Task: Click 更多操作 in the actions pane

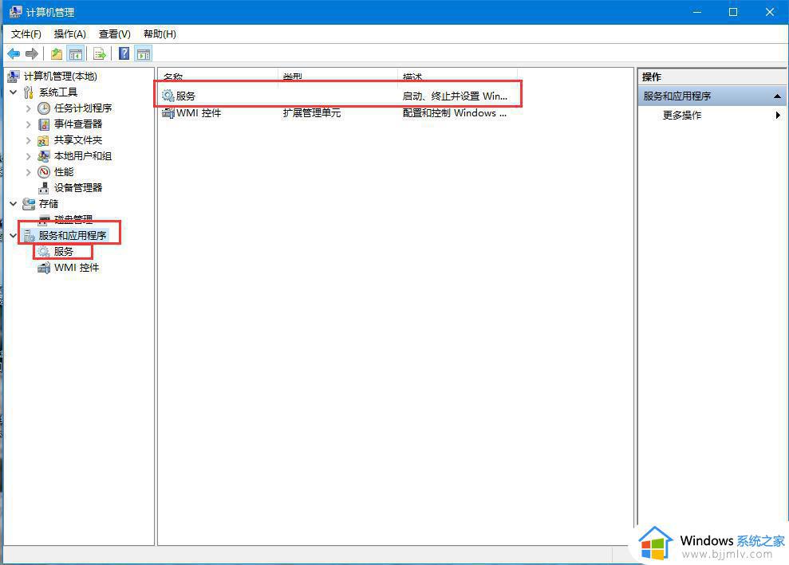Action: (x=682, y=116)
